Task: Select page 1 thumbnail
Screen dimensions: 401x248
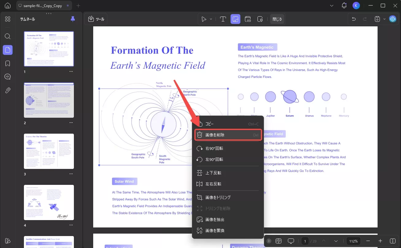Action: click(x=49, y=49)
